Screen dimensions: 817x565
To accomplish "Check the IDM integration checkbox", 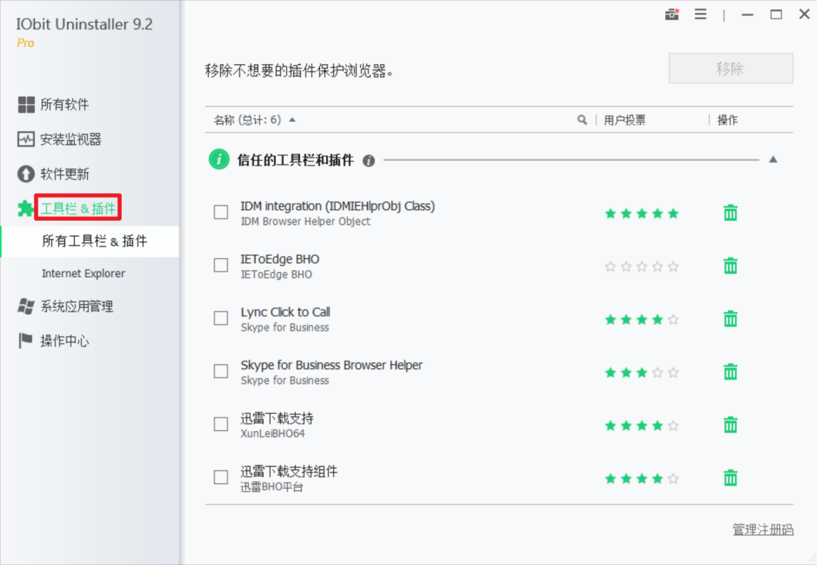I will (221, 213).
